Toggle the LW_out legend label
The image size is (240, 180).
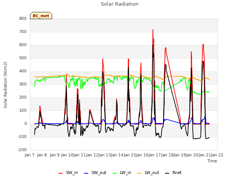point(152,172)
